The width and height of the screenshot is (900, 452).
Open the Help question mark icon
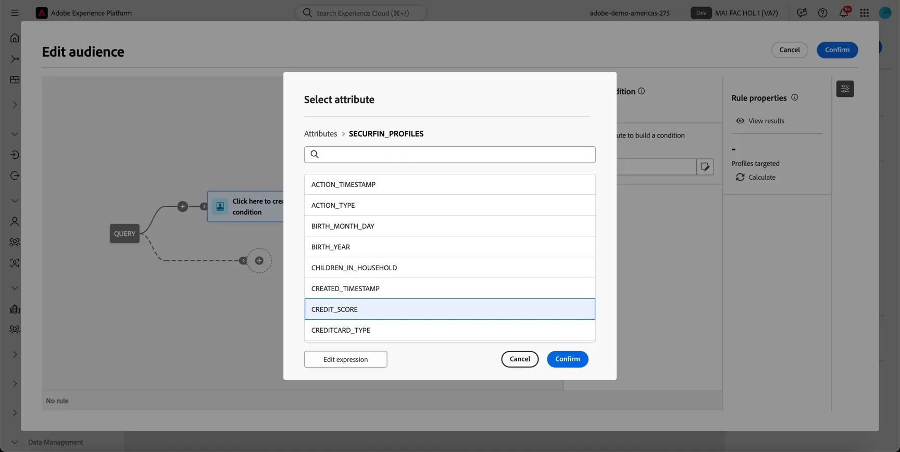pos(823,12)
